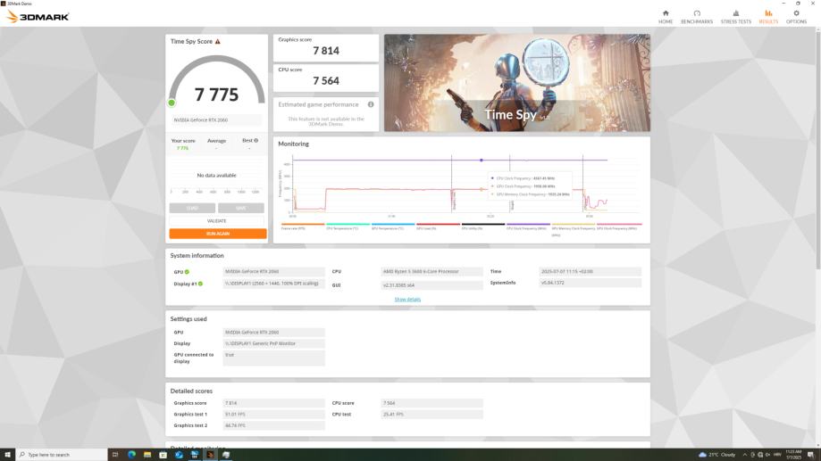Click the Time Spy score warning icon
This screenshot has height=461, width=821.
(x=217, y=41)
